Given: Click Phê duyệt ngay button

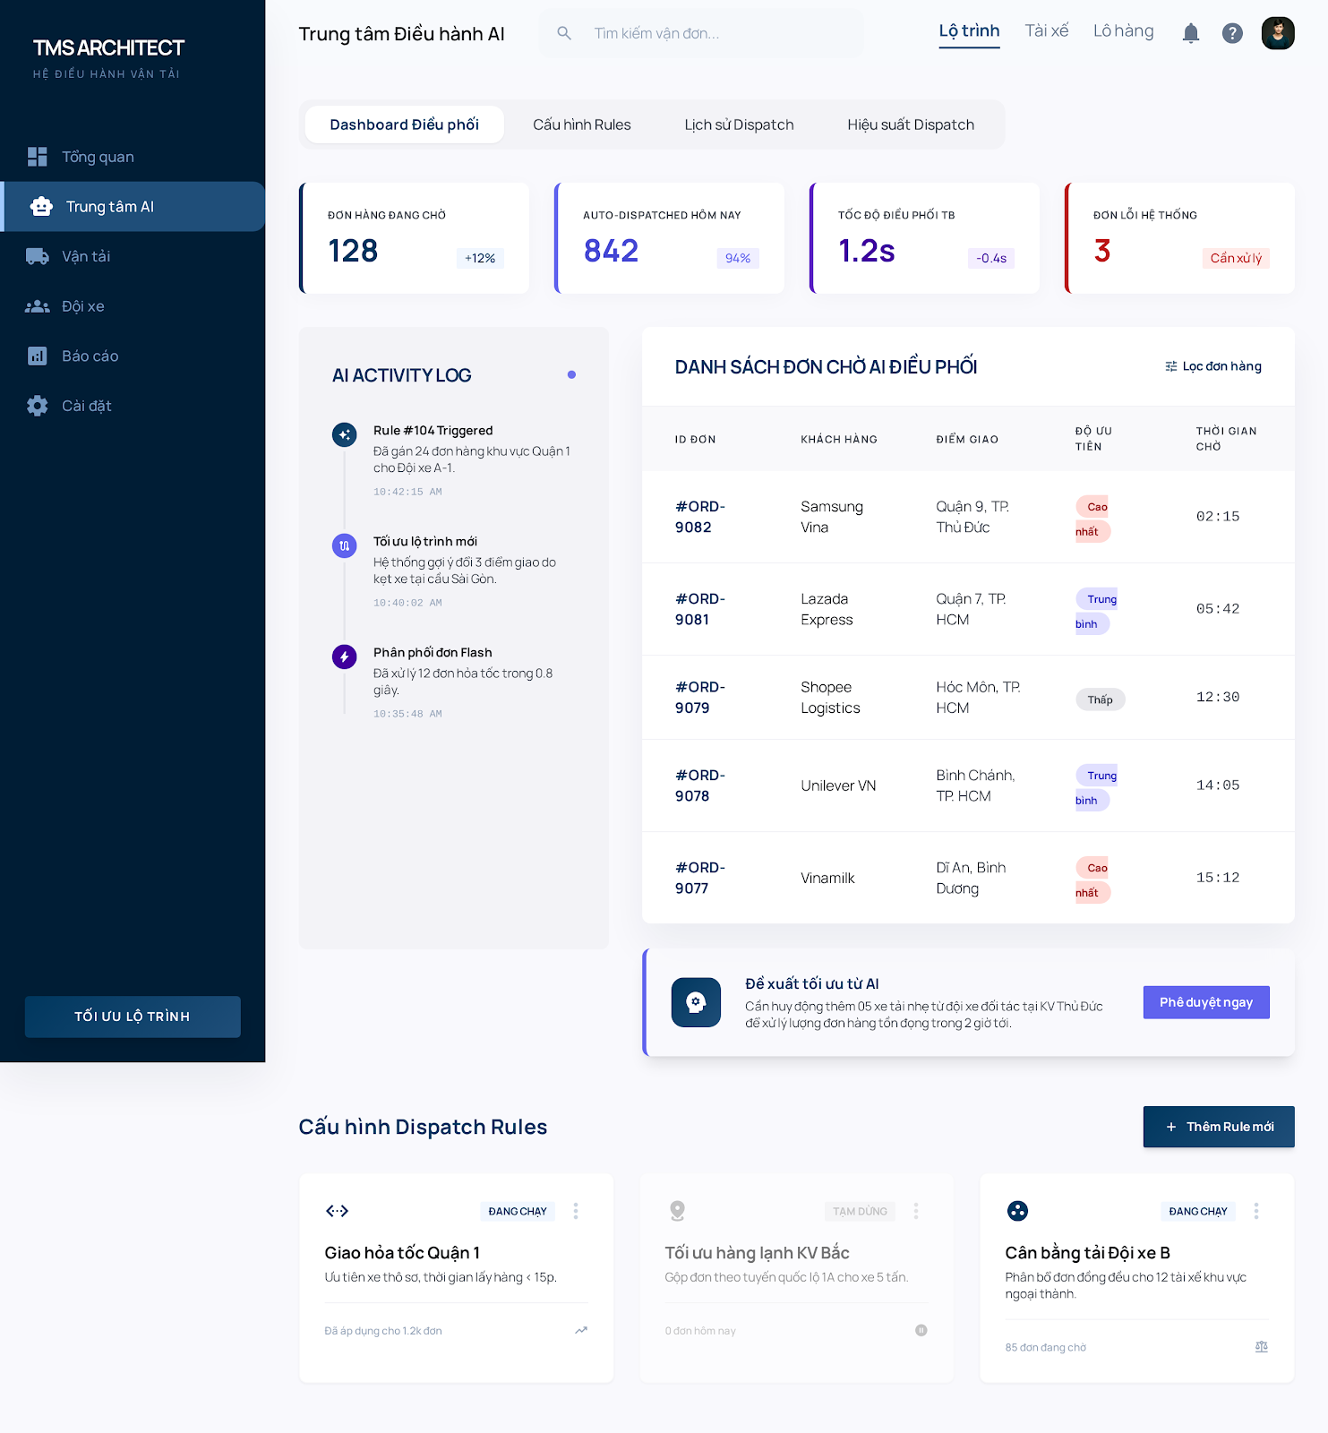Looking at the screenshot, I should pyautogui.click(x=1206, y=1002).
